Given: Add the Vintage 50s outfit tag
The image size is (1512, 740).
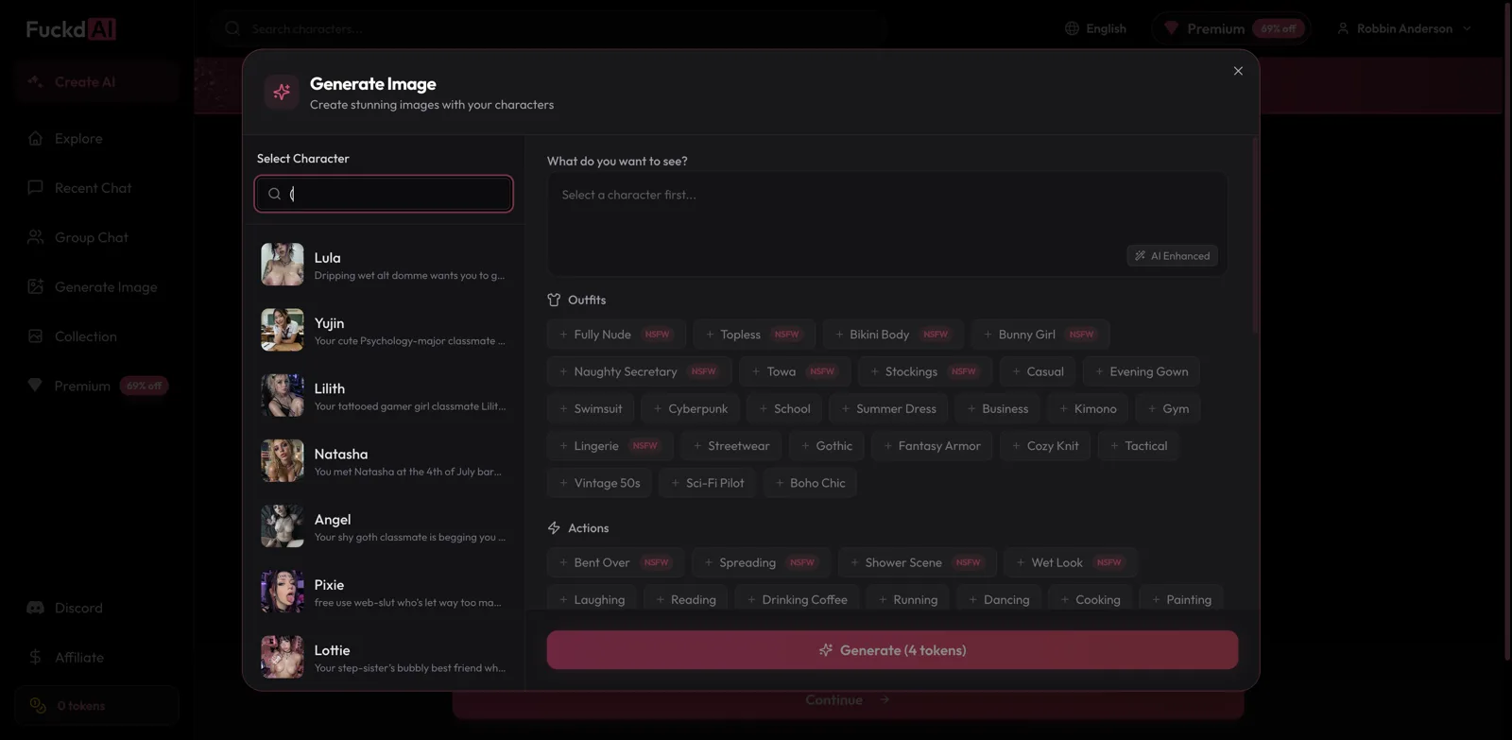Looking at the screenshot, I should click(x=599, y=482).
